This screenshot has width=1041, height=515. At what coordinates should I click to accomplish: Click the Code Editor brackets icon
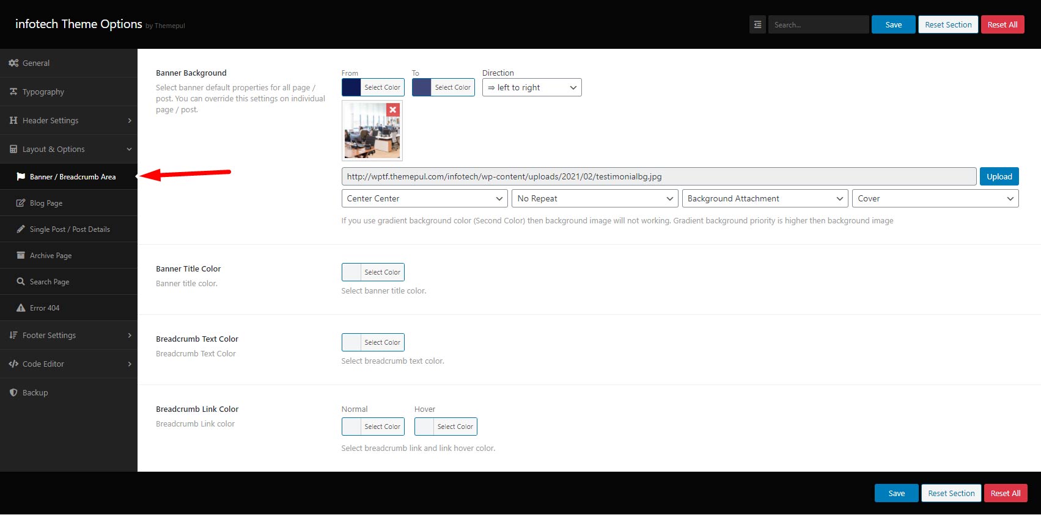(x=13, y=364)
